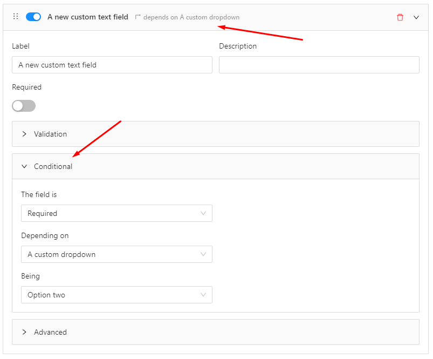Screen dimensions: 433x359
Task: Click the red trash delete icon
Action: tap(400, 17)
